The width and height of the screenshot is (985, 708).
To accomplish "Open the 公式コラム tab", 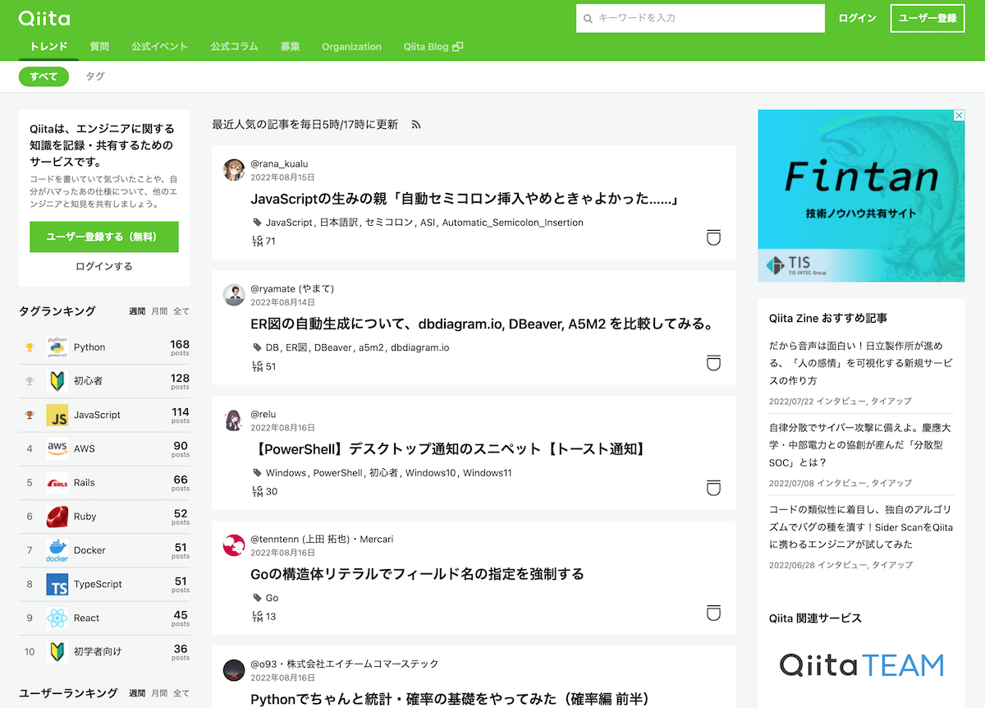I will [234, 47].
